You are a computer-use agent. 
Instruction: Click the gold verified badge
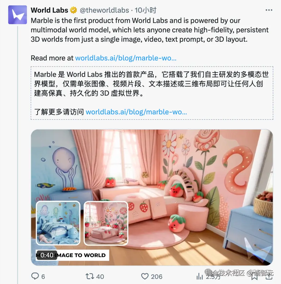pyautogui.click(x=74, y=10)
